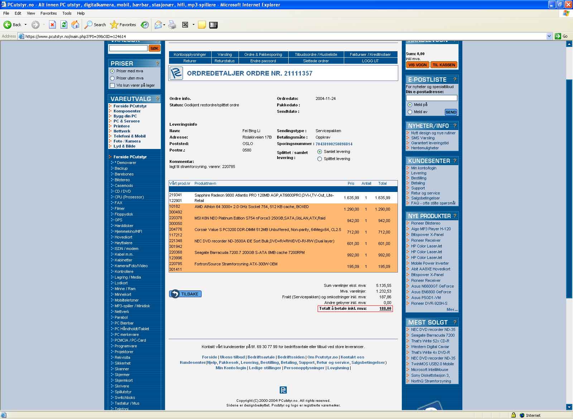Click the VIS VOGN button
The height and width of the screenshot is (419, 573).
pyautogui.click(x=418, y=65)
